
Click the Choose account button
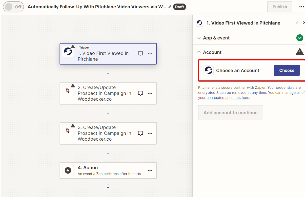(287, 70)
